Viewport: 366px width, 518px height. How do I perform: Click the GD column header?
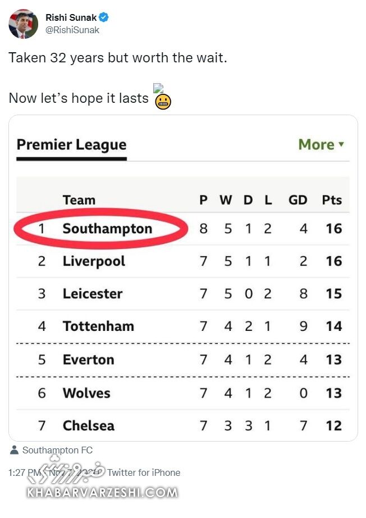298,200
